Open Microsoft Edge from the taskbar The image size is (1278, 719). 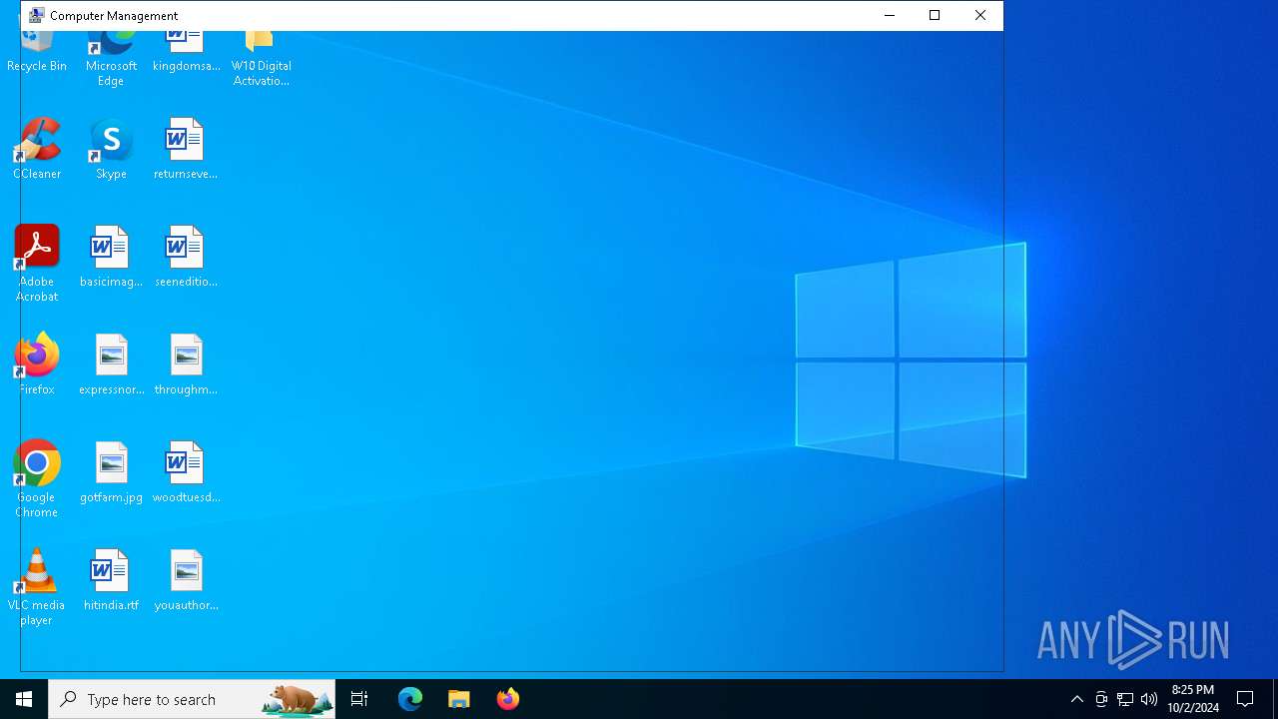click(x=410, y=699)
